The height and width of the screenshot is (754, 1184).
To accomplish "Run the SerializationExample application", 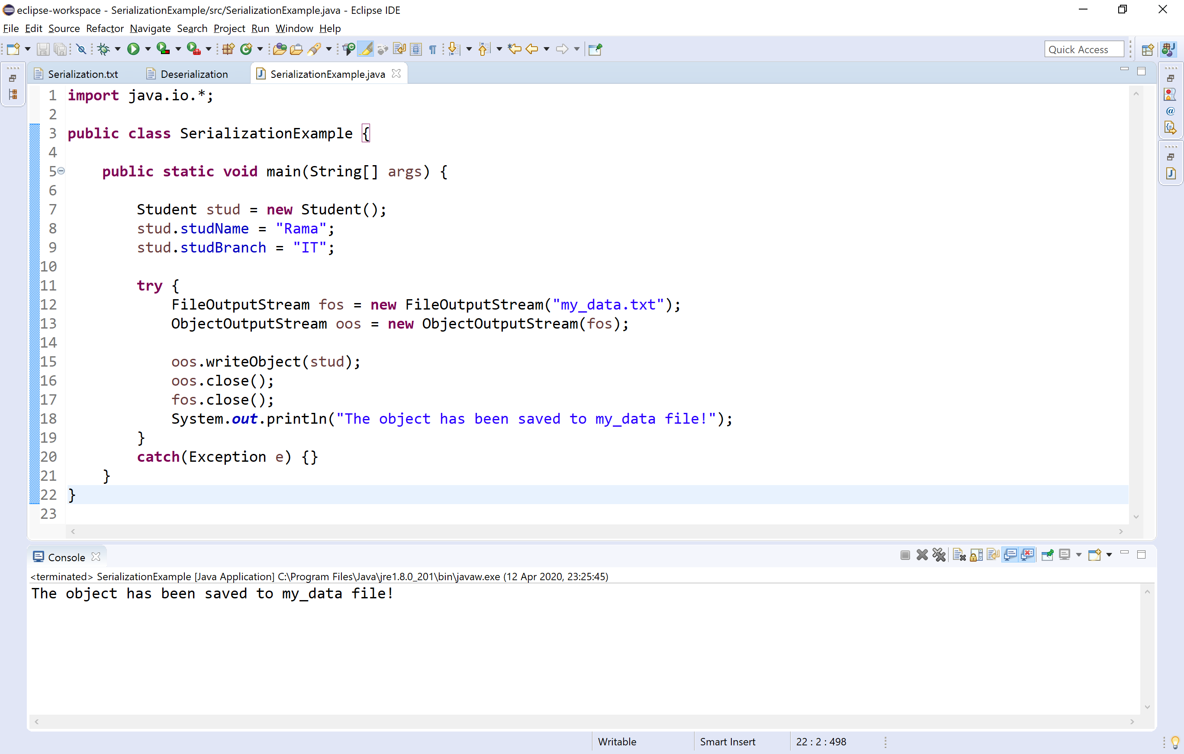I will (x=133, y=49).
